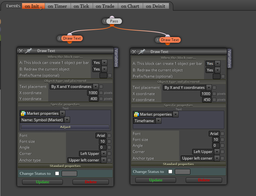Click output connector below Draw Text block 3
This screenshot has height=196, width=256.
click(x=168, y=44)
